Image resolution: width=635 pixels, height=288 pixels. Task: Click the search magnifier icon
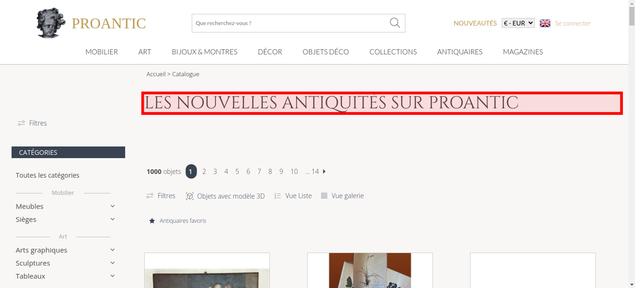[395, 23]
